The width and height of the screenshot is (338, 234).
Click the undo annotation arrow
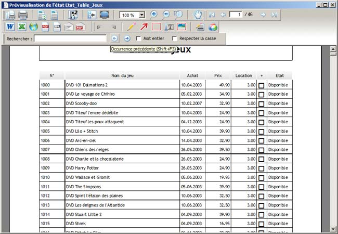99,27
